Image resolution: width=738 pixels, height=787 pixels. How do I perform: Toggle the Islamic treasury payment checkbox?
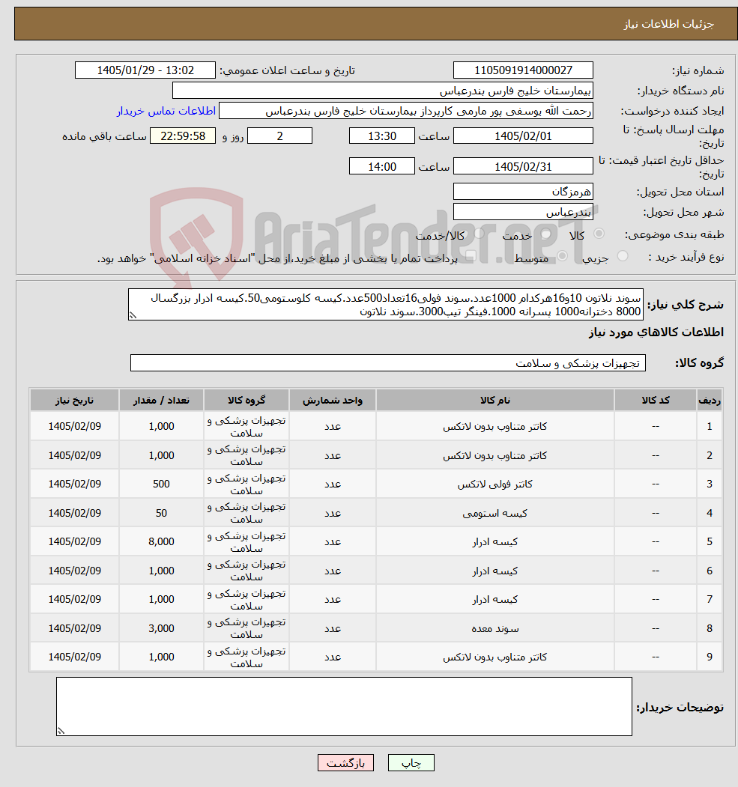pyautogui.click(x=470, y=257)
